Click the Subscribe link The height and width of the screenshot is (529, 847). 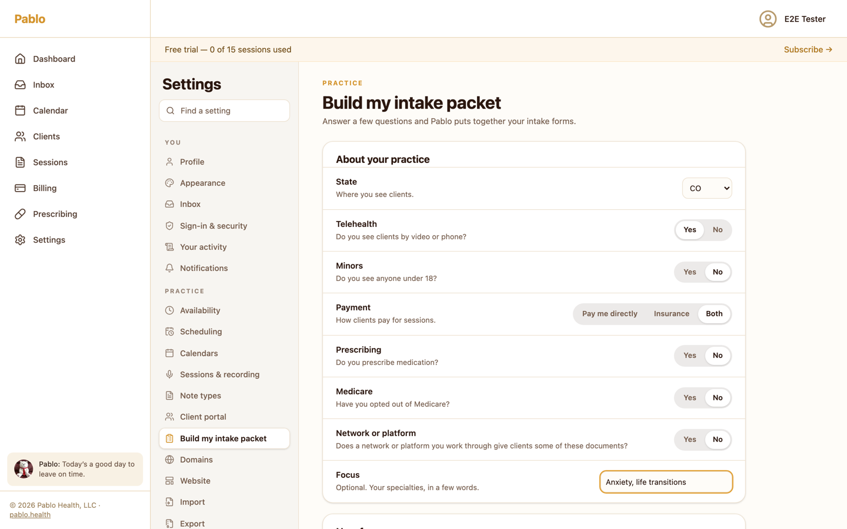pos(808,49)
